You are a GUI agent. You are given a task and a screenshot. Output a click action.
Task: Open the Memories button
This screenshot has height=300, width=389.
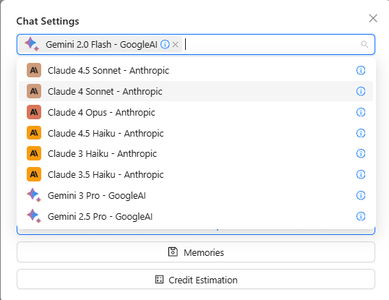pyautogui.click(x=196, y=252)
